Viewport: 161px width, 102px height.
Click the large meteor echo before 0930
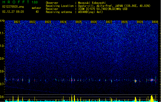click(152, 80)
